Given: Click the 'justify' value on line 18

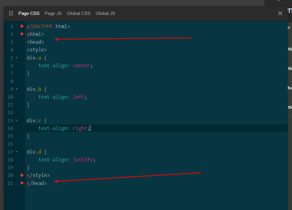Looking at the screenshot, I should (x=83, y=160).
